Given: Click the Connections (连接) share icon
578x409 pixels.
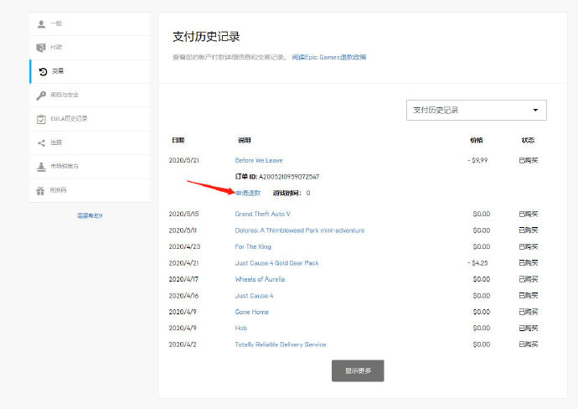Looking at the screenshot, I should (x=42, y=142).
